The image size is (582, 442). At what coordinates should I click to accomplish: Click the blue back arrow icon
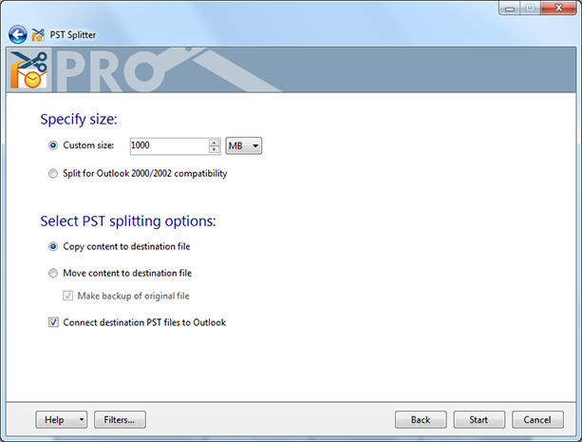[17, 35]
